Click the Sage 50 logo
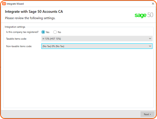The height and width of the screenshot is (119, 157). [x=144, y=15]
